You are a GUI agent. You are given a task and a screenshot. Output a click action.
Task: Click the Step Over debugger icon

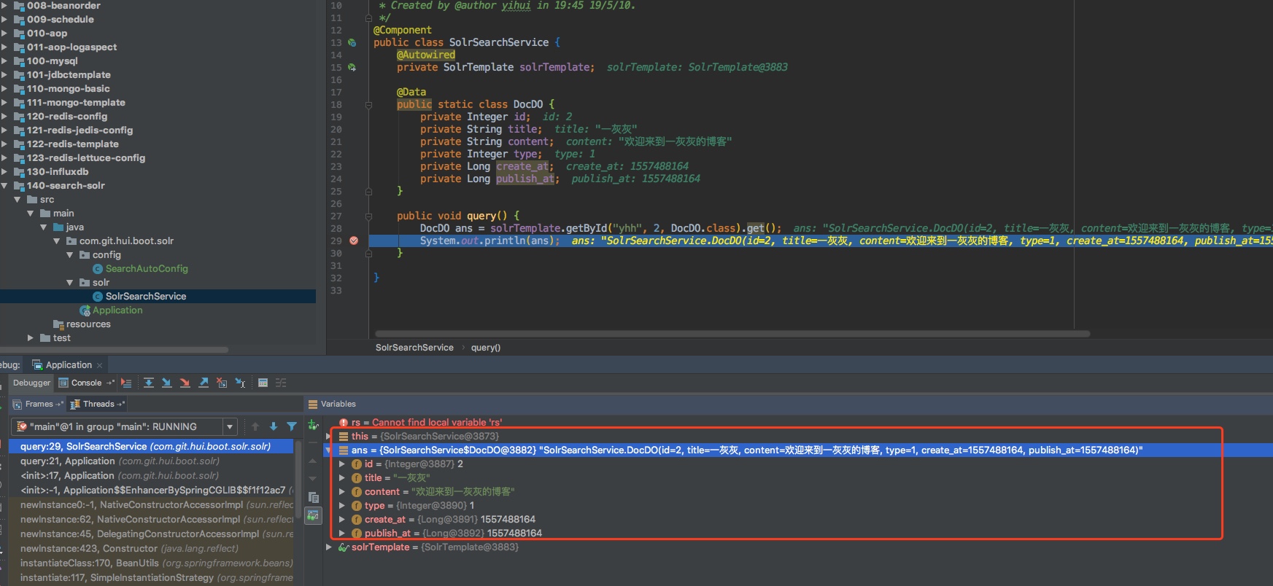coord(149,383)
